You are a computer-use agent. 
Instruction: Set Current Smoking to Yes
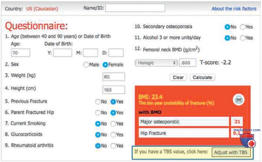pos(113,124)
